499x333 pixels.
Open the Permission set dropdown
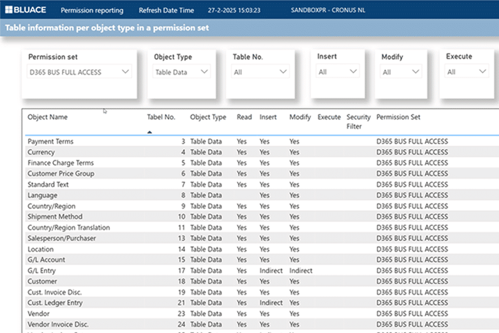pyautogui.click(x=78, y=72)
